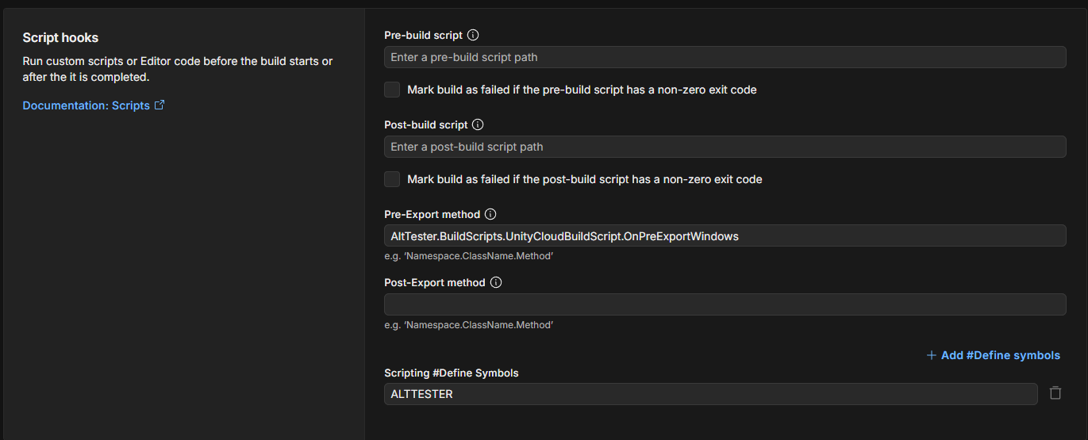The image size is (1088, 440).
Task: Click the Post-Export method info icon
Action: point(496,282)
